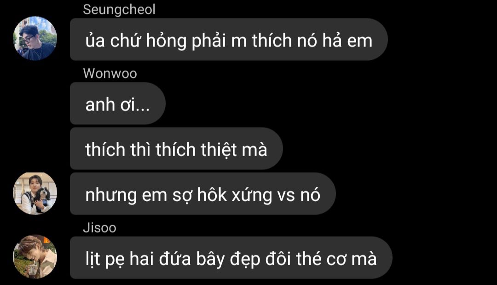Tap the 'thích thì thích thiệt mà' bubble
The width and height of the screenshot is (497, 285).
click(176, 149)
